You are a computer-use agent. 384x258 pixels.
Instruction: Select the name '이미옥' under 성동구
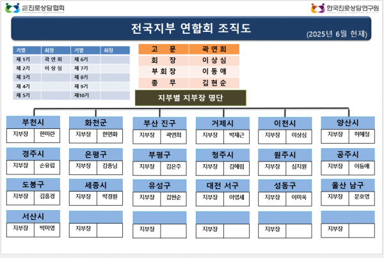[x=299, y=197]
